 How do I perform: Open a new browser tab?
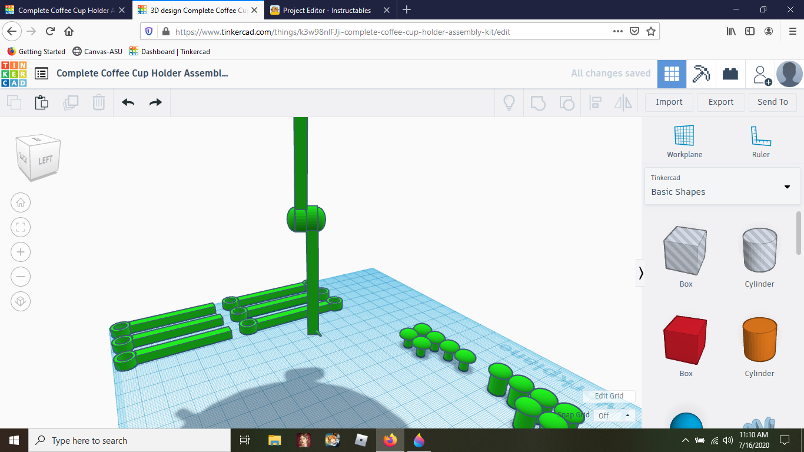tap(407, 10)
